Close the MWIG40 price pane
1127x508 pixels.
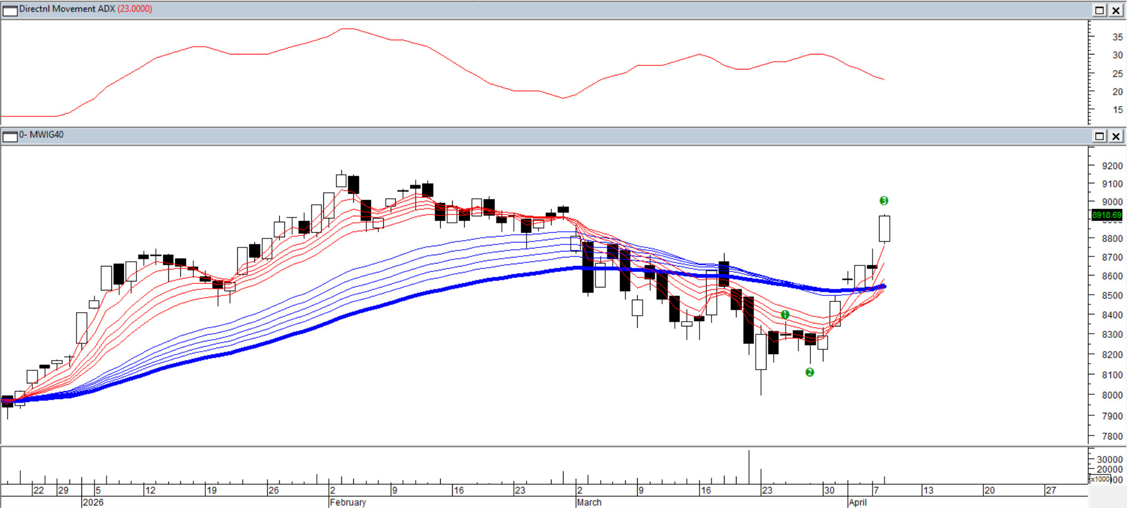[x=1116, y=136]
